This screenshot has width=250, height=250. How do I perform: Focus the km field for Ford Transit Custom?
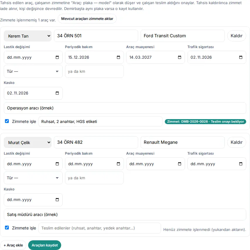click(94, 71)
